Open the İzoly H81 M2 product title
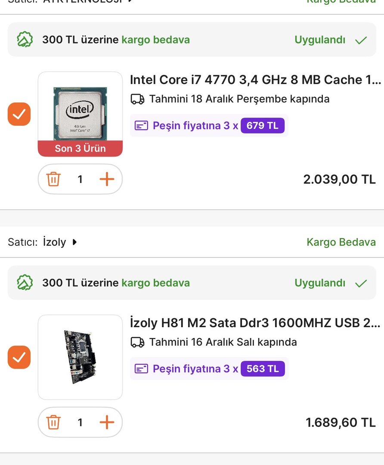The height and width of the screenshot is (465, 384). pos(255,322)
